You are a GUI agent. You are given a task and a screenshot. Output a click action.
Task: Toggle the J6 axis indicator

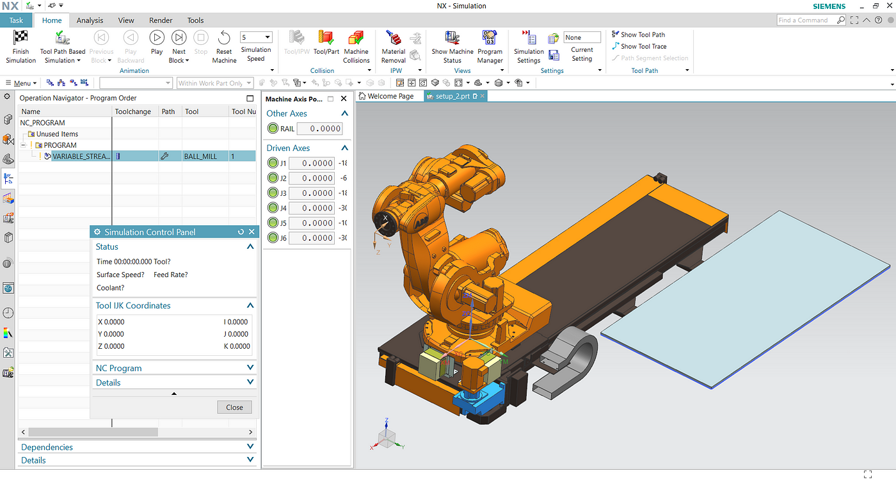273,238
